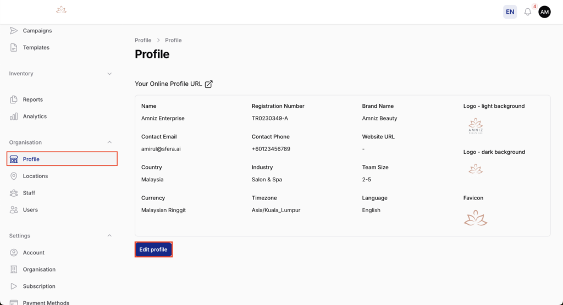The width and height of the screenshot is (563, 305).
Task: Open Analytics from the sidebar
Action: [x=34, y=117]
